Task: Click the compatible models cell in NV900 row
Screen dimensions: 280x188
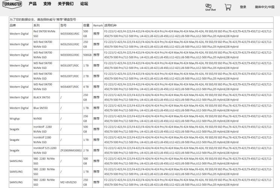Action: [x=188, y=118]
